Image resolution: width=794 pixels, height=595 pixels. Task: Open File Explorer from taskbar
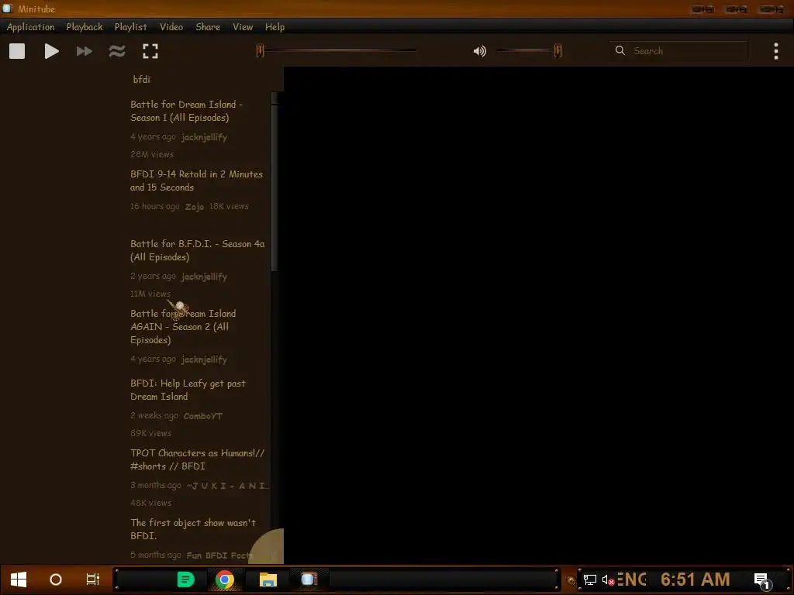click(x=268, y=580)
